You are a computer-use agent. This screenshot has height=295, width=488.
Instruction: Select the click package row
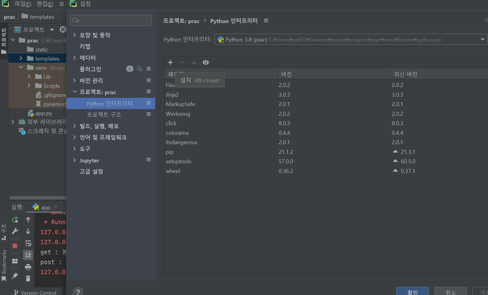[326, 123]
